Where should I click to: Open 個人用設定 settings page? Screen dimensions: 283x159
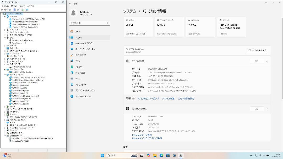(x=90, y=55)
